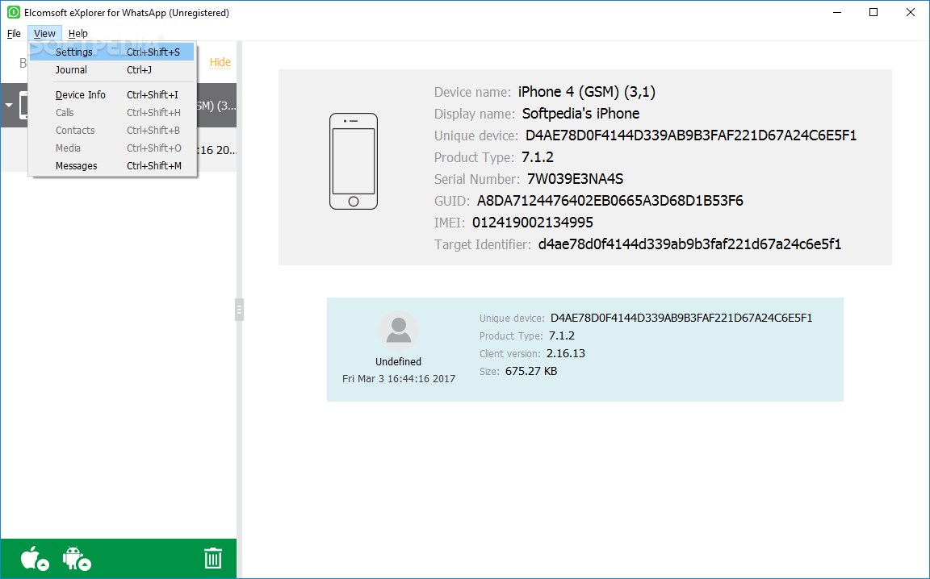Image resolution: width=930 pixels, height=579 pixels.
Task: Click the iPhone device outline icon
Action: click(354, 161)
